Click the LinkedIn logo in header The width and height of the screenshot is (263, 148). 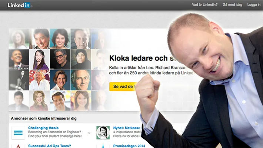[x=20, y=5]
